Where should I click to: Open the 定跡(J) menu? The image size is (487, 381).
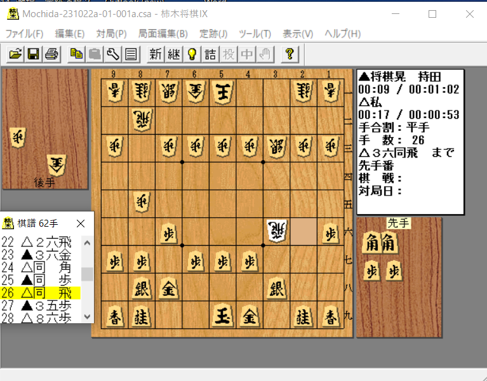click(x=213, y=34)
